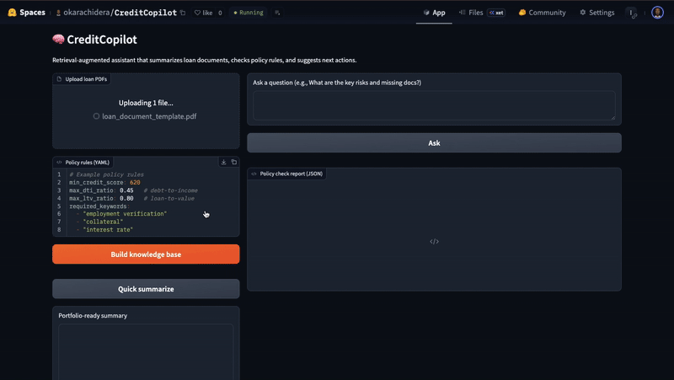Focus the Ask a question text box
The width and height of the screenshot is (674, 380).
tap(434, 105)
